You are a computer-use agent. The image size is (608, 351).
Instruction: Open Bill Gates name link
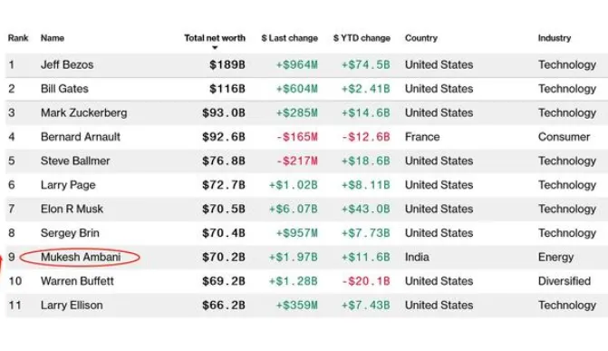[x=64, y=89]
